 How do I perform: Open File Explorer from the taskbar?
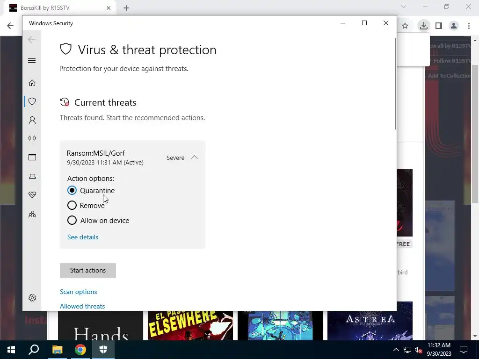[57, 350]
